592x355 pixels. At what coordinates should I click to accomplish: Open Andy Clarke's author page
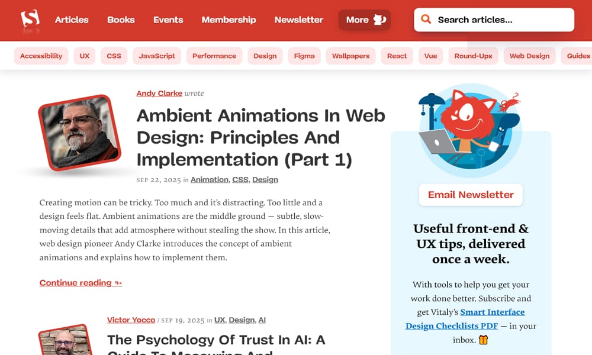coord(159,93)
